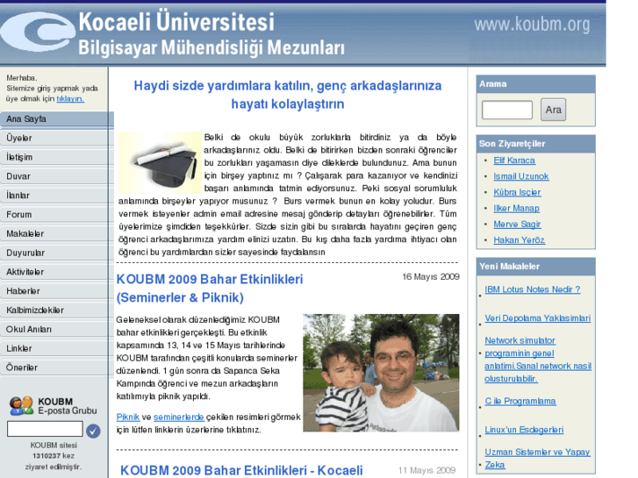Viewport: 638px width, 478px height.
Task: Click the Son Ziyaretçiler panel header
Action: pos(535,144)
